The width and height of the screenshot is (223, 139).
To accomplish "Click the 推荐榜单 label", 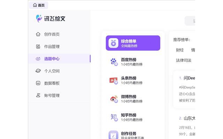I will point(182,40).
